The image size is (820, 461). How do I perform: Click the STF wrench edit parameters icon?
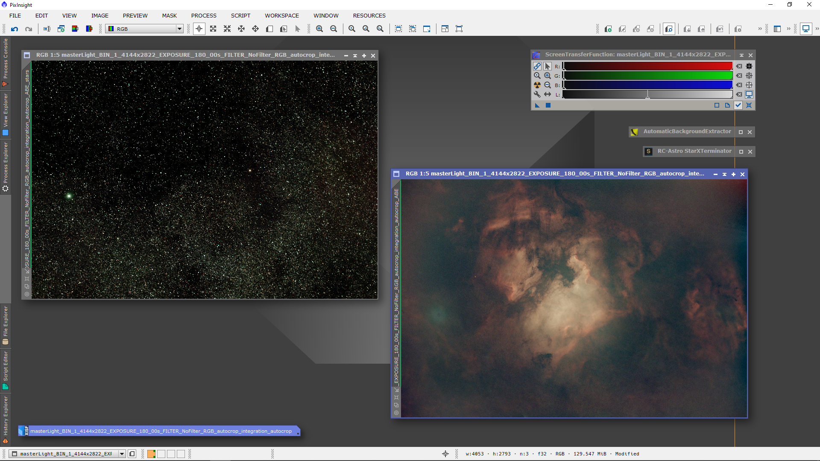click(x=537, y=94)
